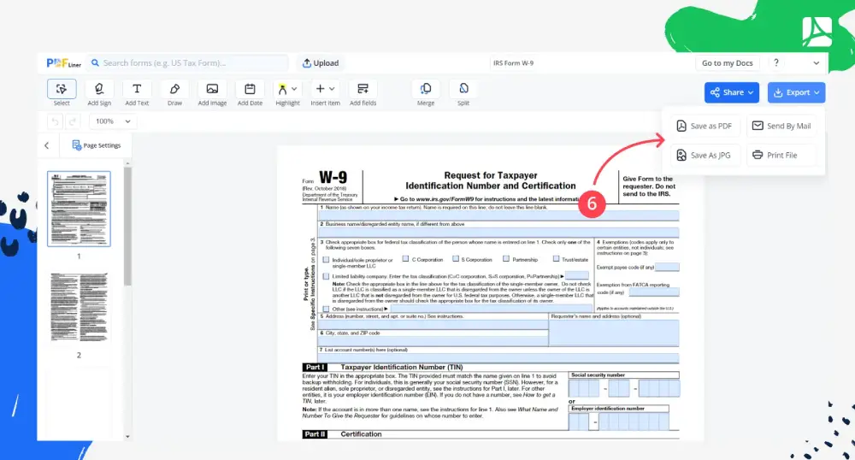Click the search magnifier icon
Image resolution: width=855 pixels, height=460 pixels.
pyautogui.click(x=95, y=62)
